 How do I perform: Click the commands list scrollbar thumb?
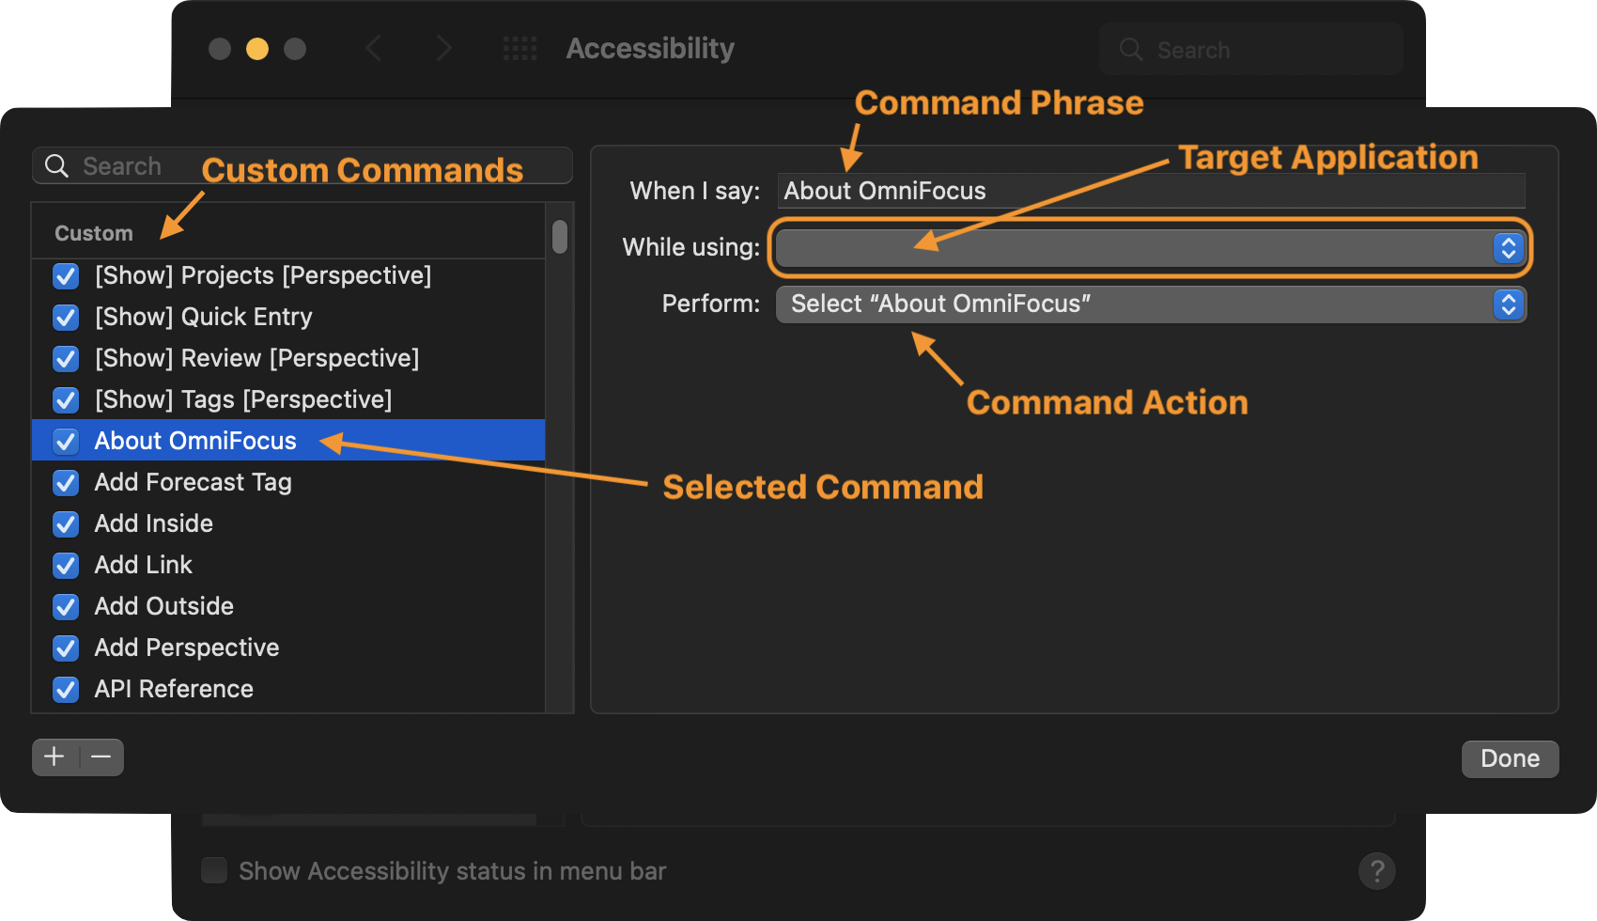tap(560, 237)
